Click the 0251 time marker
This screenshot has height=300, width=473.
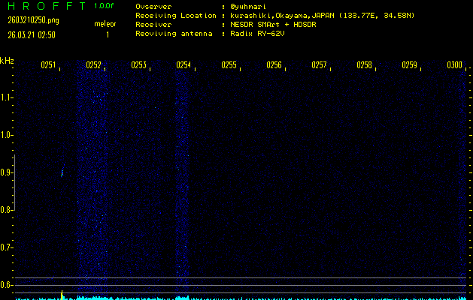pos(48,65)
